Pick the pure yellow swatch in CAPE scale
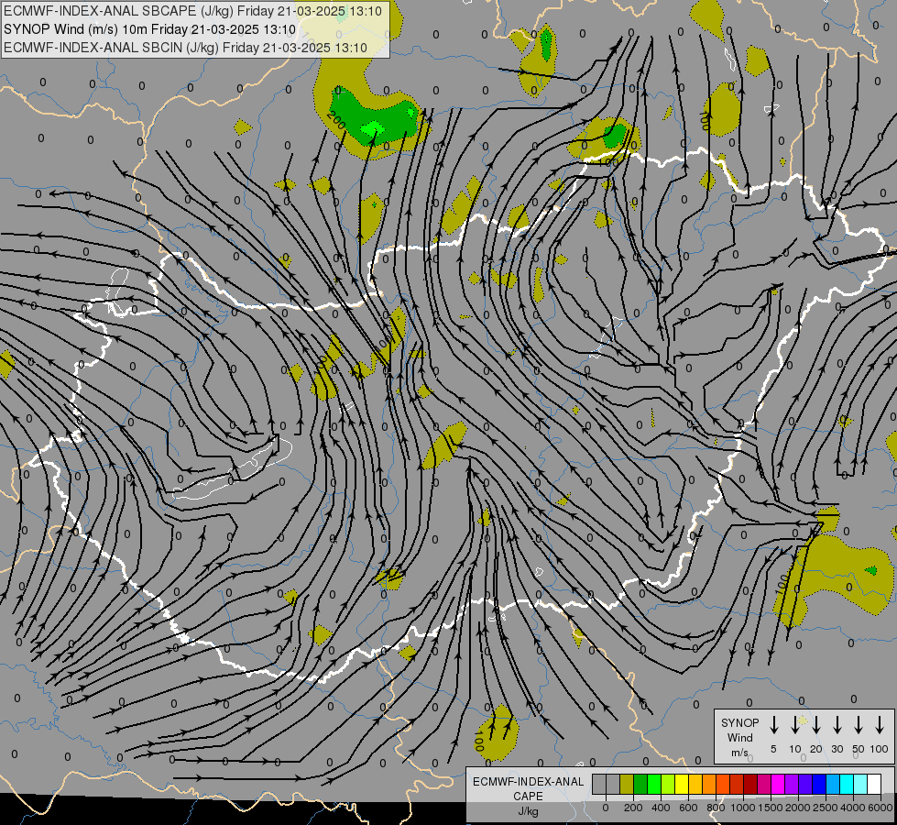The width and height of the screenshot is (897, 825). (x=682, y=785)
